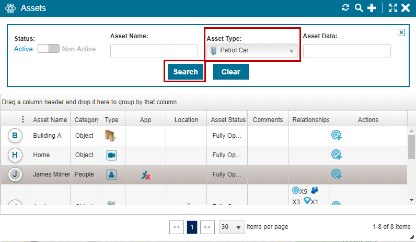Click the Clear button
Viewport: 416px width, 242px height.
pos(230,72)
